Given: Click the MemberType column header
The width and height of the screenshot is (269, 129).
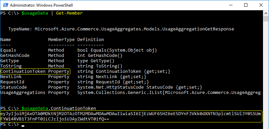Looking at the screenshot, I should click(x=61, y=40).
